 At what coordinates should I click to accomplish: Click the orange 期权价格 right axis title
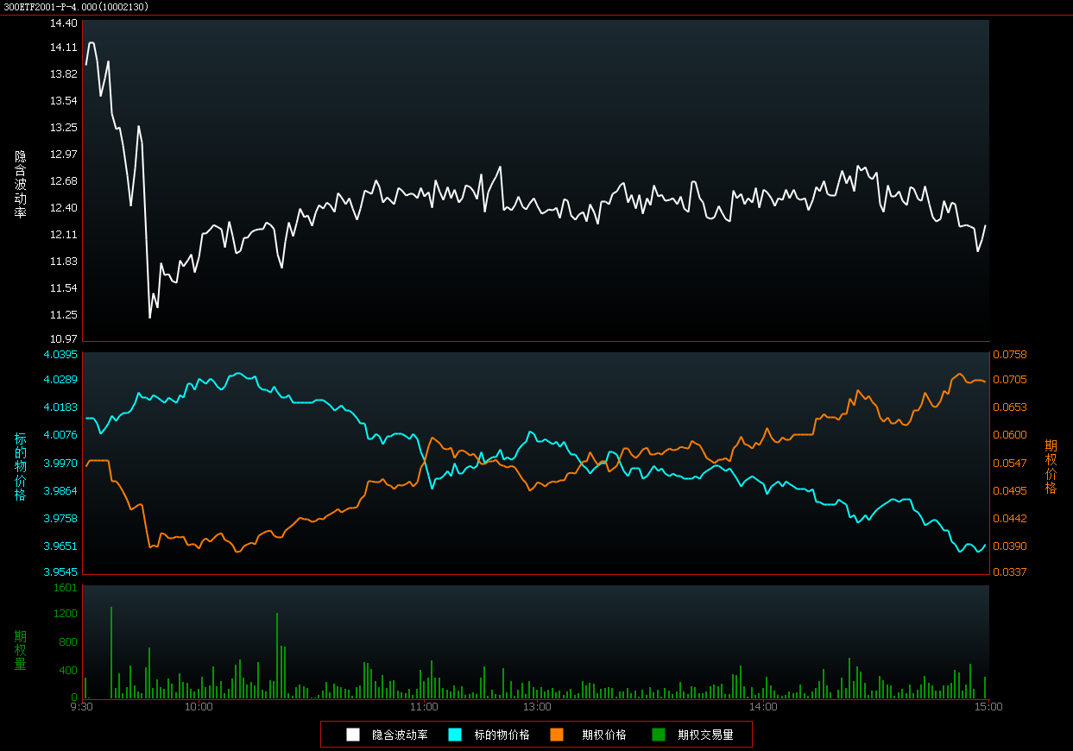[1051, 466]
